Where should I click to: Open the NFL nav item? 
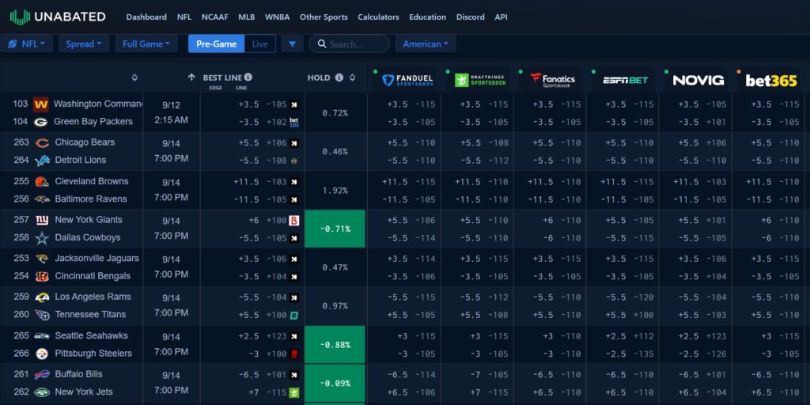[184, 17]
